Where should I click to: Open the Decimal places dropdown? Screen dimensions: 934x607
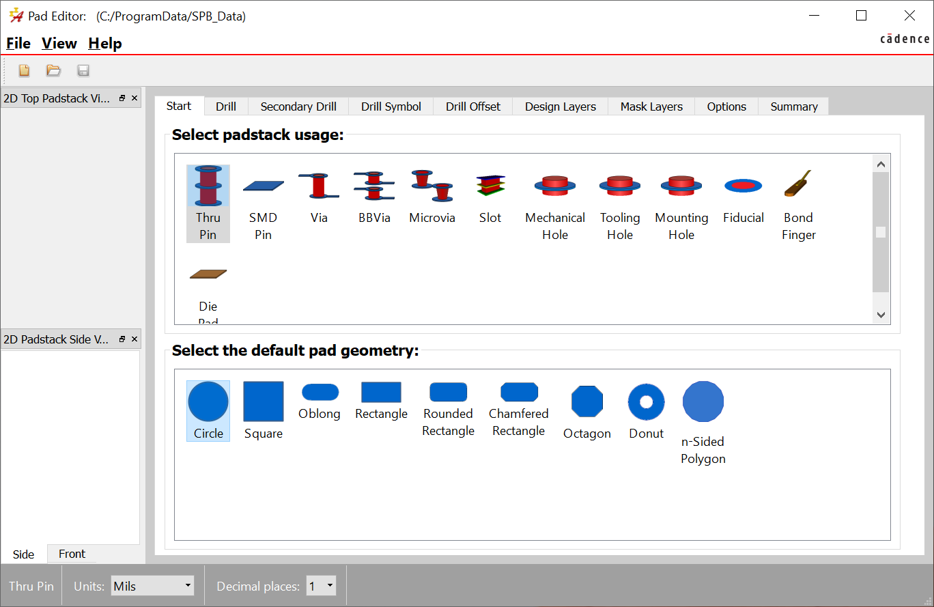coord(321,586)
